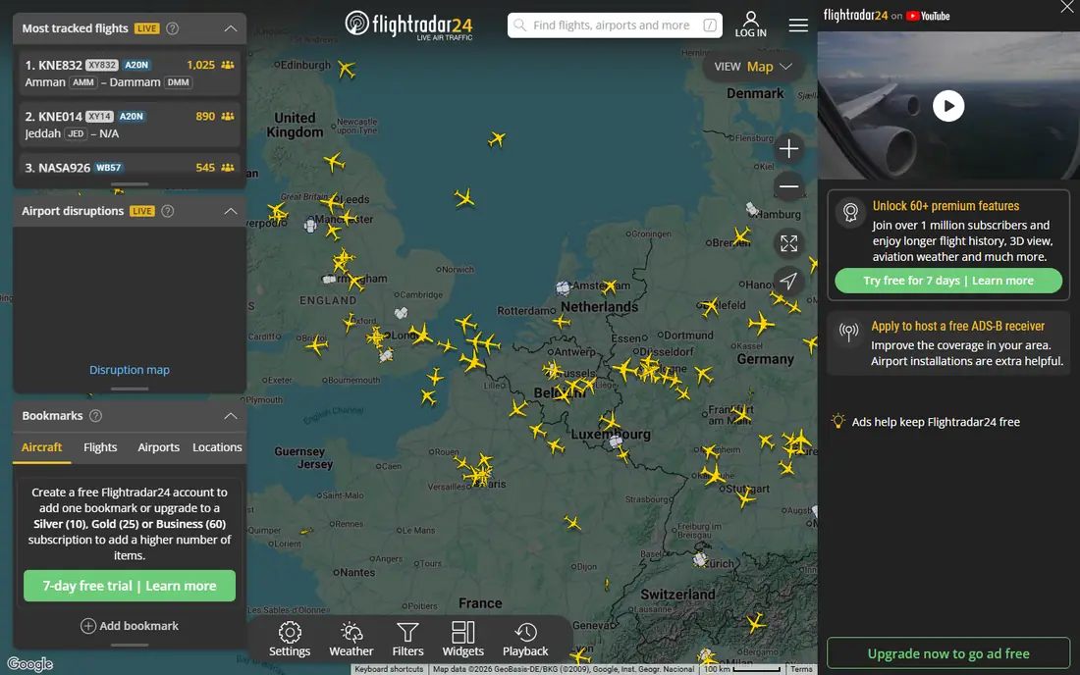Viewport: 1080px width, 675px height.
Task: Show help icon next to Bookmarks
Action: [x=96, y=416]
